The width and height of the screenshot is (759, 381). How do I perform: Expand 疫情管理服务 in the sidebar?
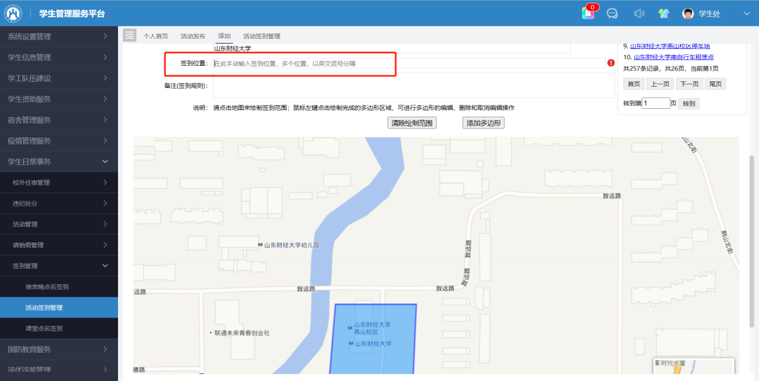pos(58,141)
